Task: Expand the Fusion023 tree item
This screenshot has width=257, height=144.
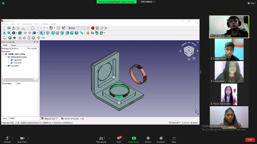Action: pyautogui.click(x=6, y=66)
